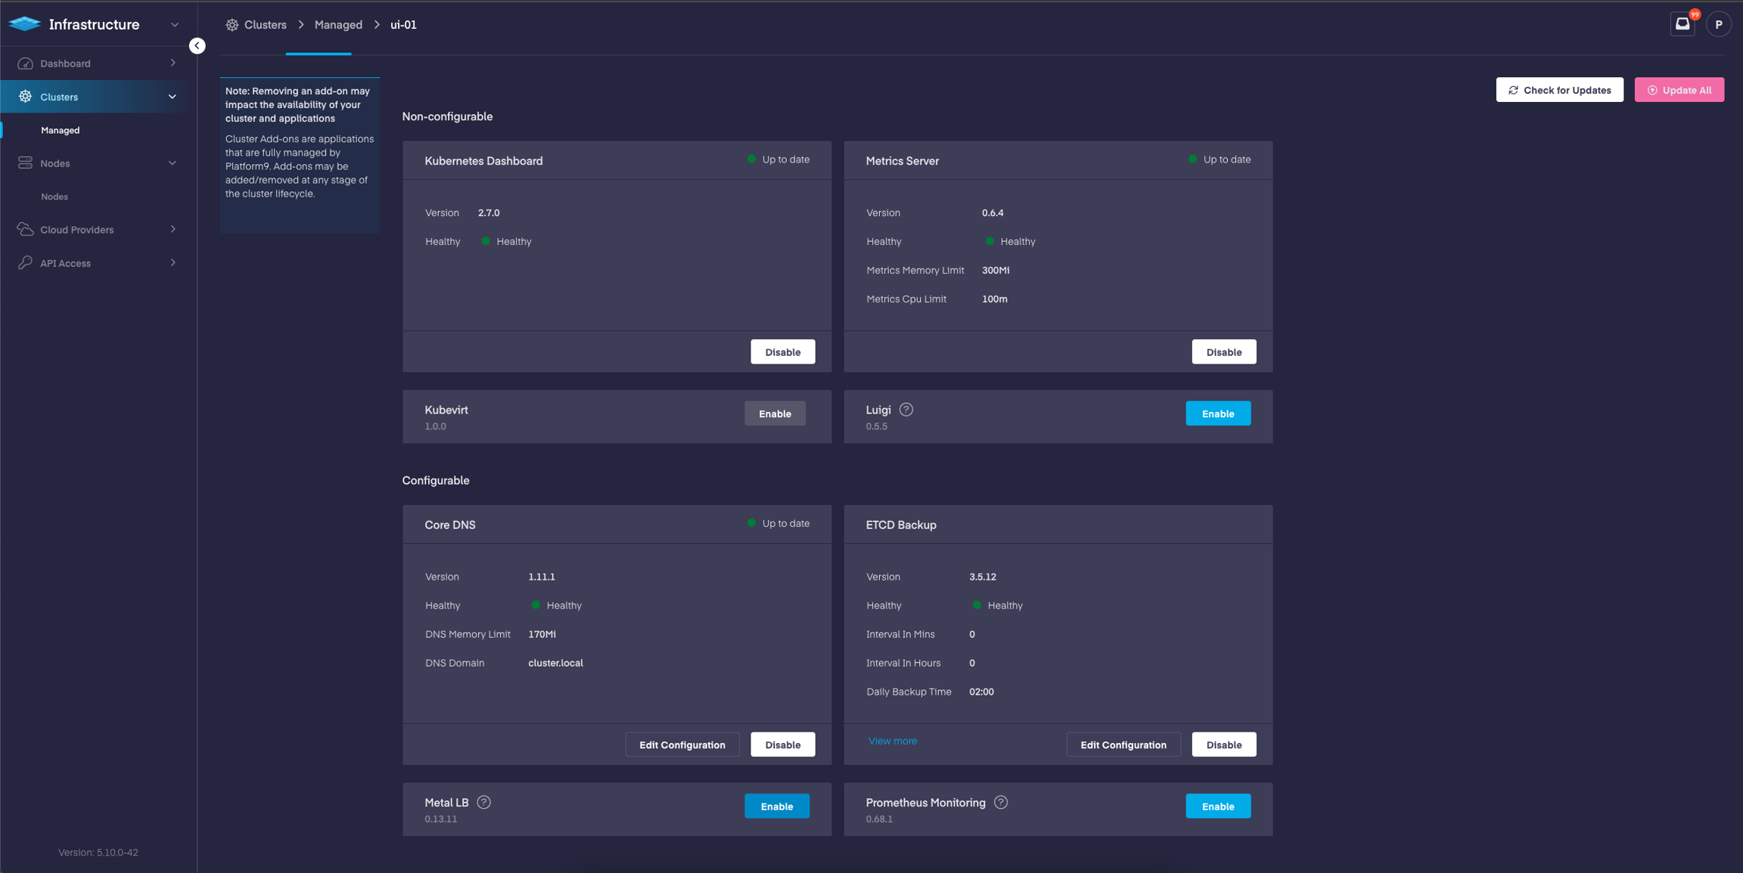Image resolution: width=1743 pixels, height=873 pixels.
Task: Click the Clusters gear icon in breadcrumb
Action: pyautogui.click(x=232, y=25)
